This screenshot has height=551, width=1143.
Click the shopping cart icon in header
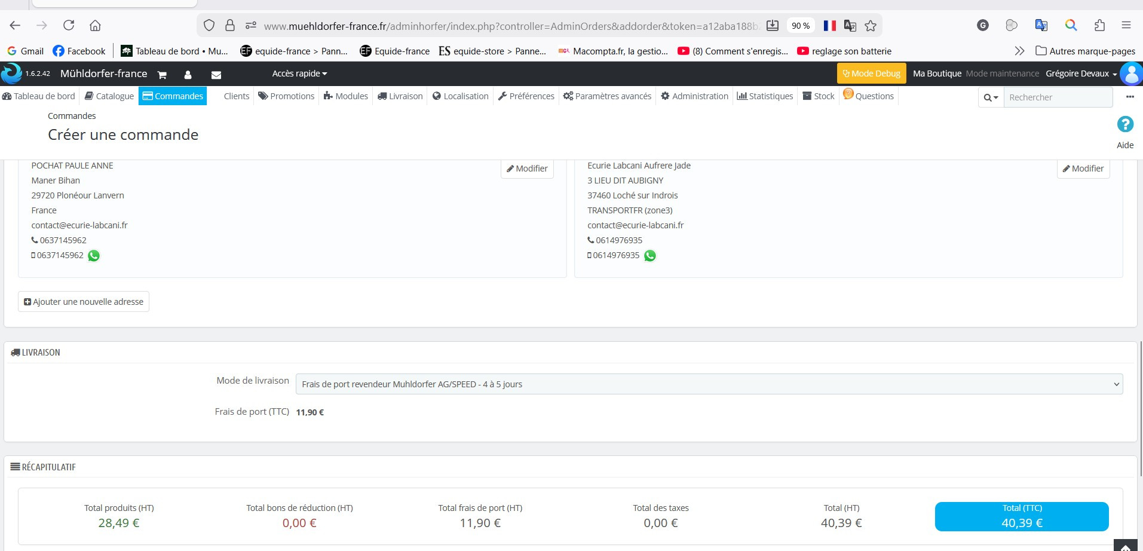(162, 75)
